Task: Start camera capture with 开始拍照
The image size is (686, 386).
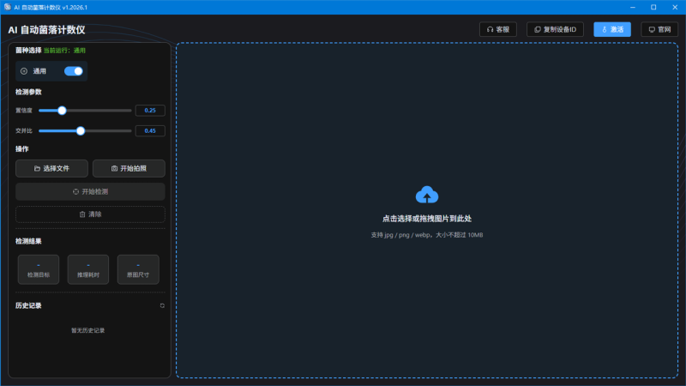Action: point(129,168)
